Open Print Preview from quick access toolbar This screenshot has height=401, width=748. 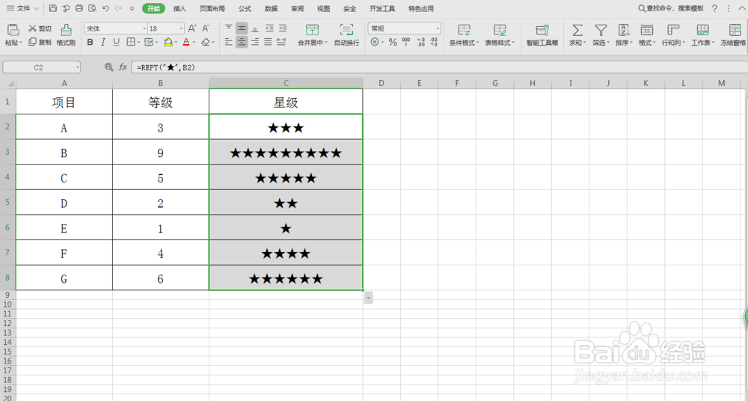tap(93, 8)
